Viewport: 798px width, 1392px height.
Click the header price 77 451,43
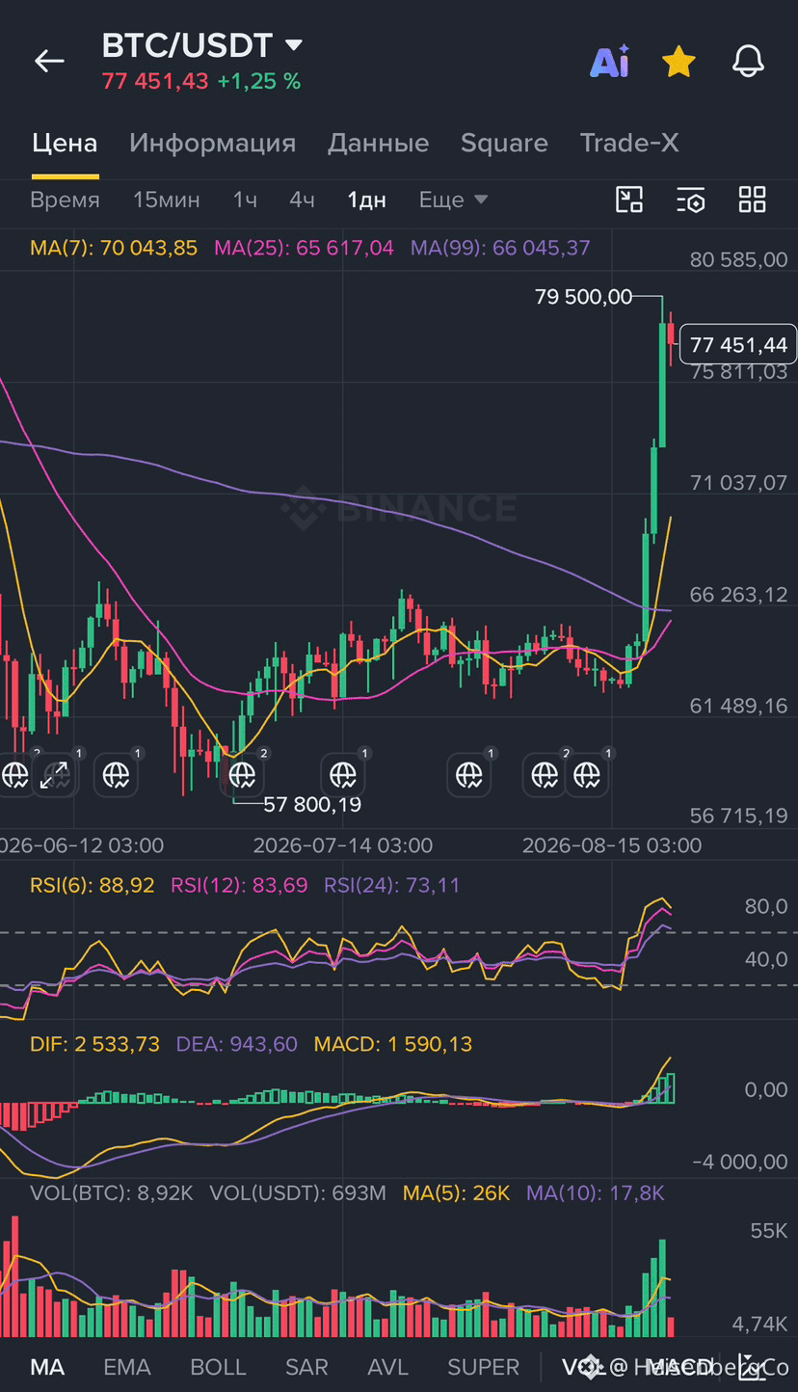coord(155,82)
